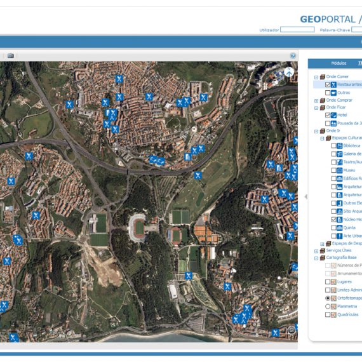Expand the Serviços Úteis tree node

tap(316, 251)
